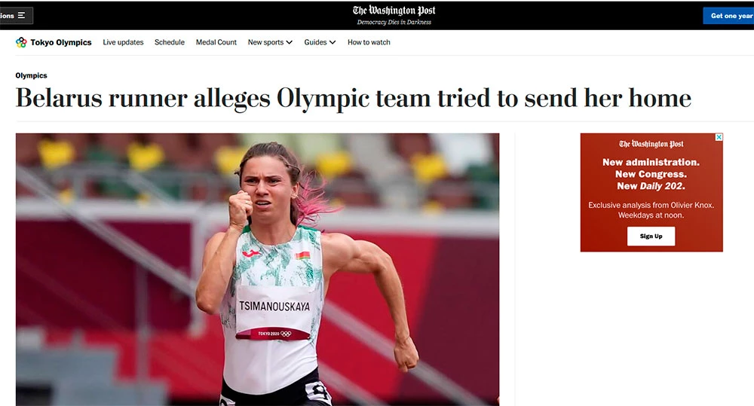Click the New Daily 202 ad text
Viewport: 754px width, 406px height.
click(x=651, y=186)
